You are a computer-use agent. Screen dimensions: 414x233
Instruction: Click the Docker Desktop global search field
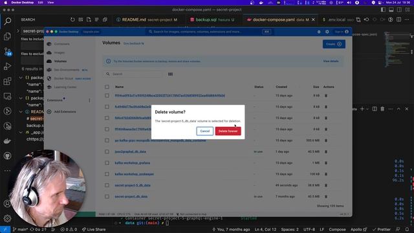pos(210,32)
